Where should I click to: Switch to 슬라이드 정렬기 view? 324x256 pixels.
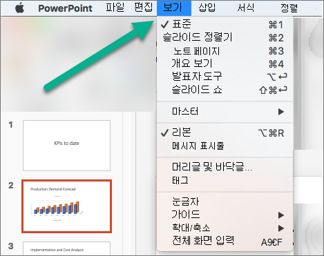pos(225,37)
